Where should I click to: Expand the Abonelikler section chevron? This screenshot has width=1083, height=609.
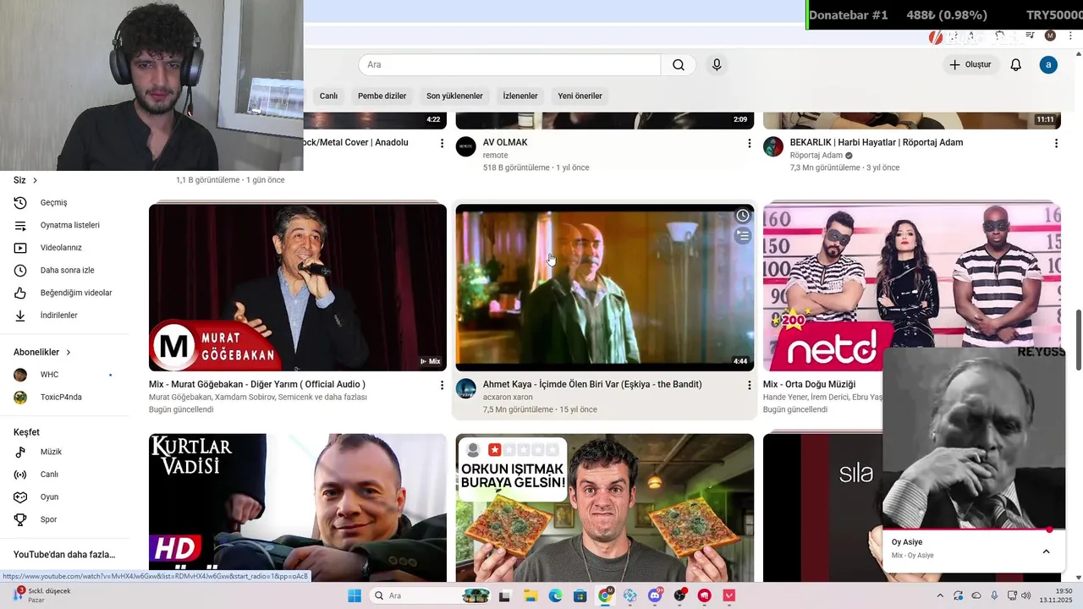(69, 352)
